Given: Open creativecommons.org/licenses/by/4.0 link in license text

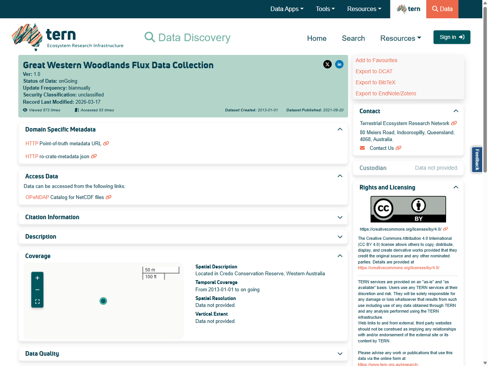Looking at the screenshot, I should (398, 268).
